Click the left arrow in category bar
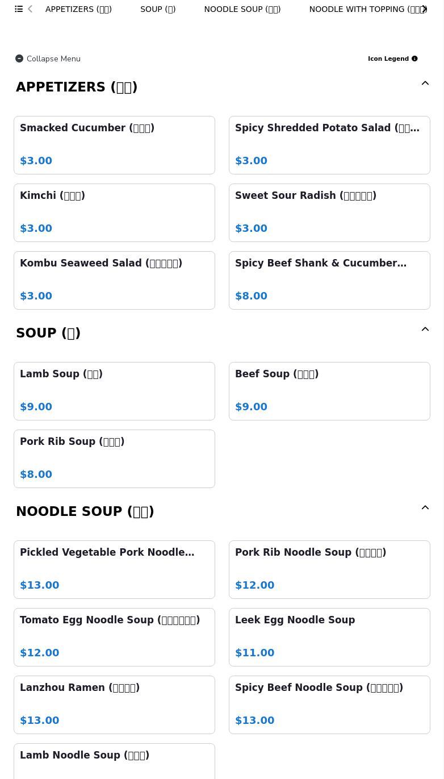444x779 pixels. 30,9
